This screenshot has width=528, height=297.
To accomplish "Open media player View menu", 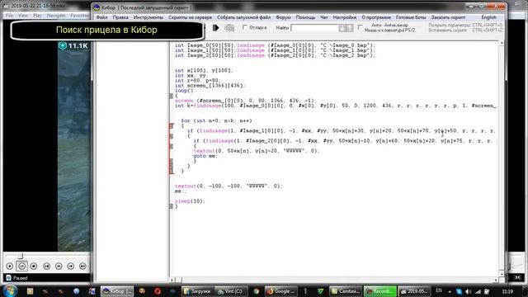I will 23,16.
